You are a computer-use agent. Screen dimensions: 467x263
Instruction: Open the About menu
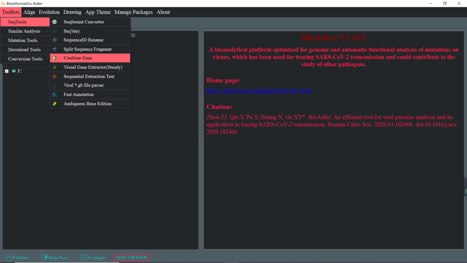163,12
